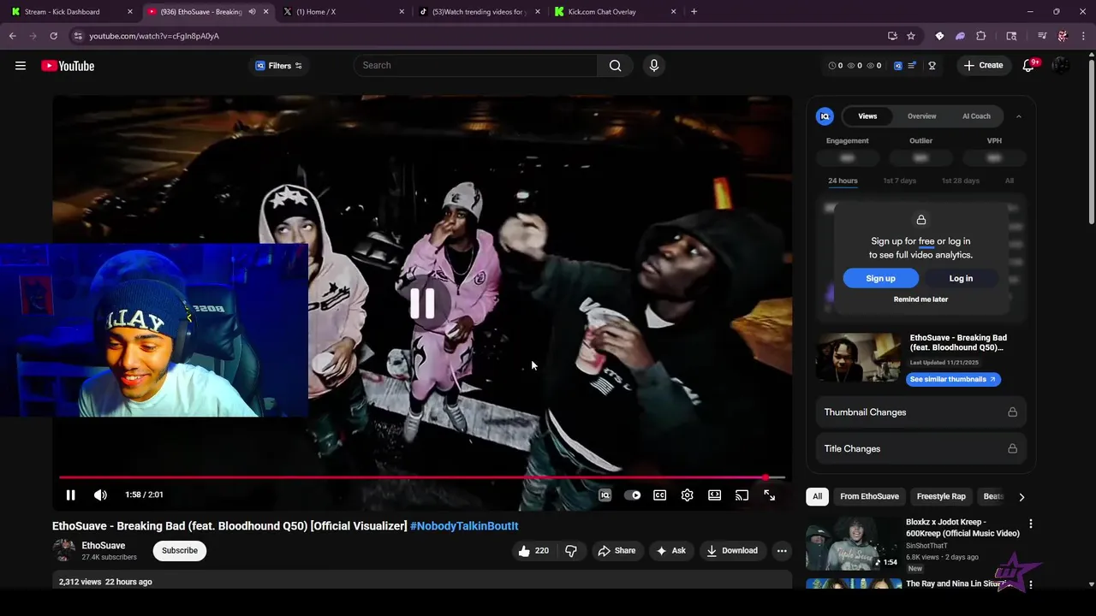
Task: Like the video with thumbs up
Action: click(534, 551)
